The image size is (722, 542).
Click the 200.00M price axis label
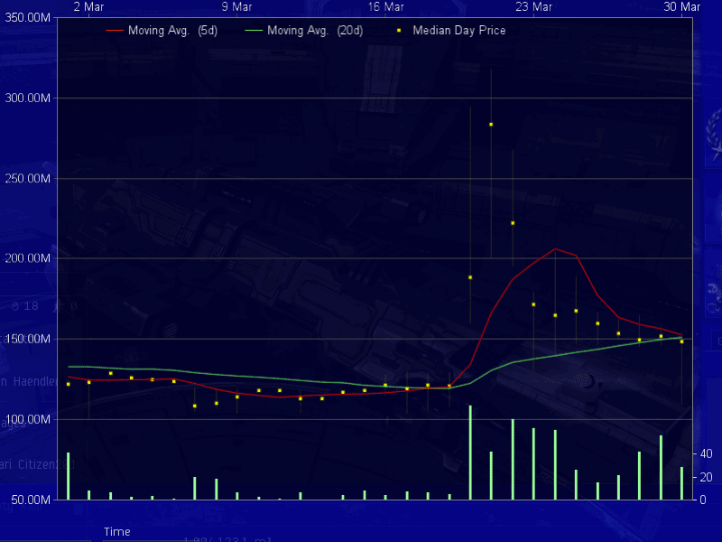pos(27,258)
